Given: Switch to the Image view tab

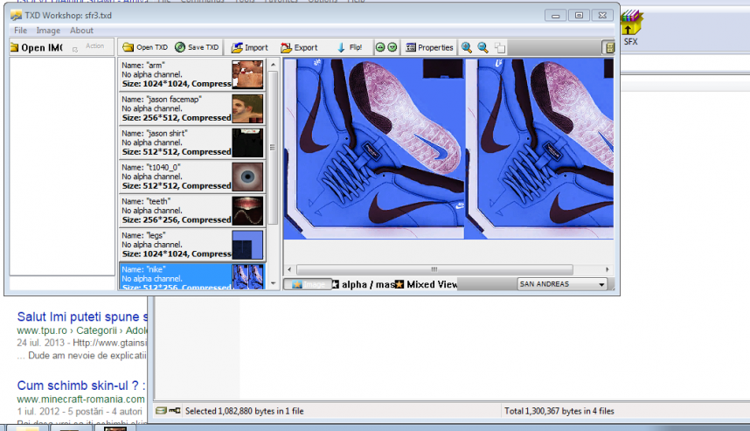Looking at the screenshot, I should click(x=308, y=284).
